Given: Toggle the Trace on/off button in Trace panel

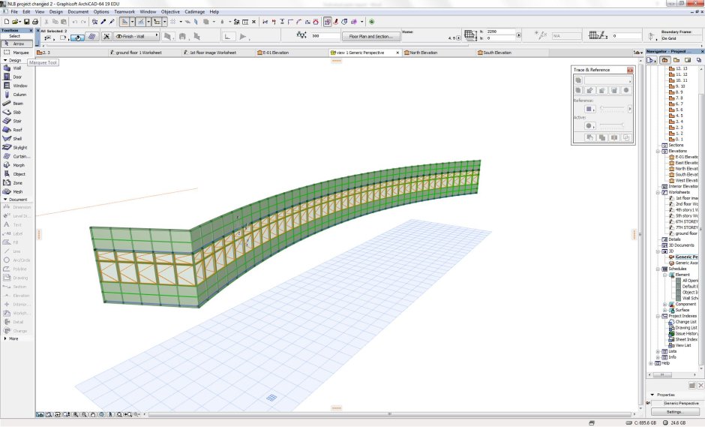Looking at the screenshot, I should [578, 80].
